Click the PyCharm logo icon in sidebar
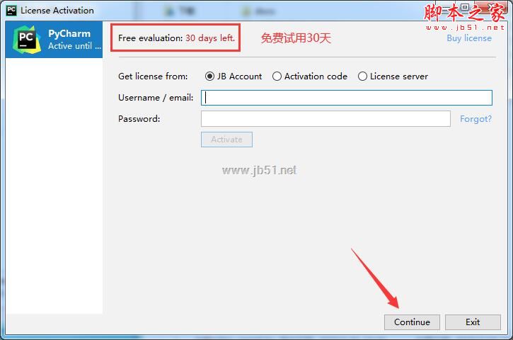The image size is (513, 340). pyautogui.click(x=27, y=39)
